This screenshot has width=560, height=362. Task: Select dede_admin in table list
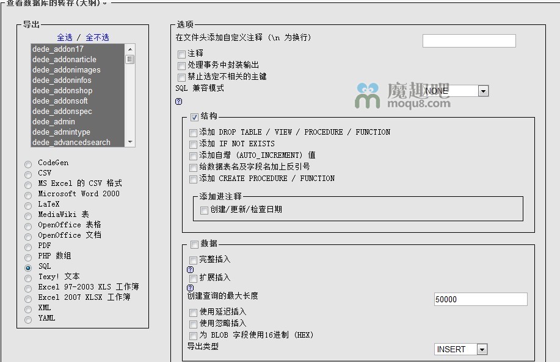tap(78, 121)
